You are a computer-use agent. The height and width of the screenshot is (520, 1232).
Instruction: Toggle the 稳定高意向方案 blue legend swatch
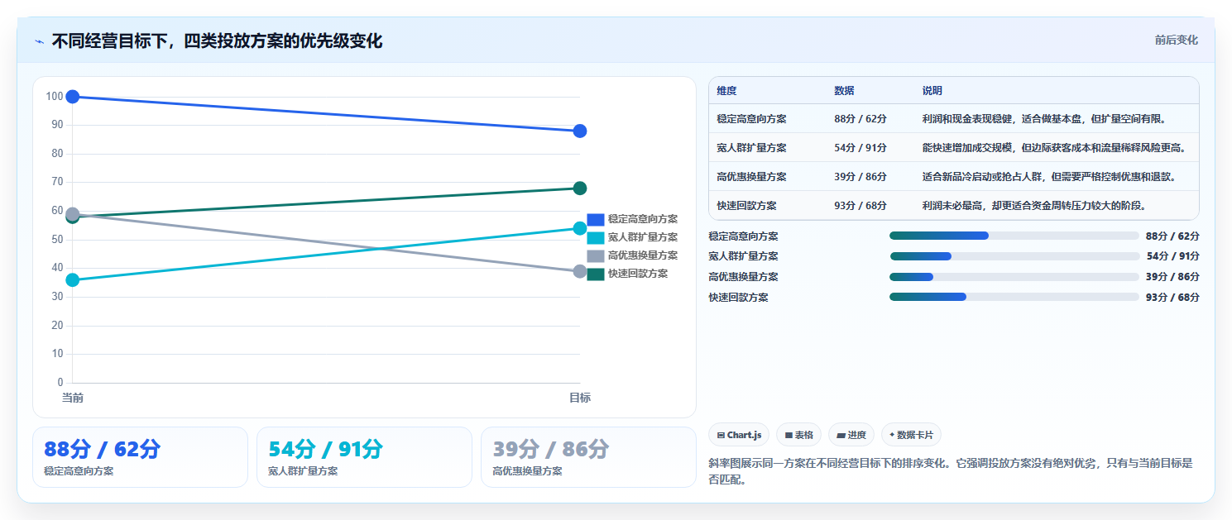pyautogui.click(x=596, y=219)
